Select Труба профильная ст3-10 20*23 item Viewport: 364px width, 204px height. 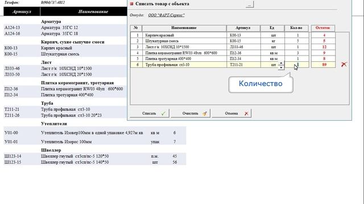(71, 115)
